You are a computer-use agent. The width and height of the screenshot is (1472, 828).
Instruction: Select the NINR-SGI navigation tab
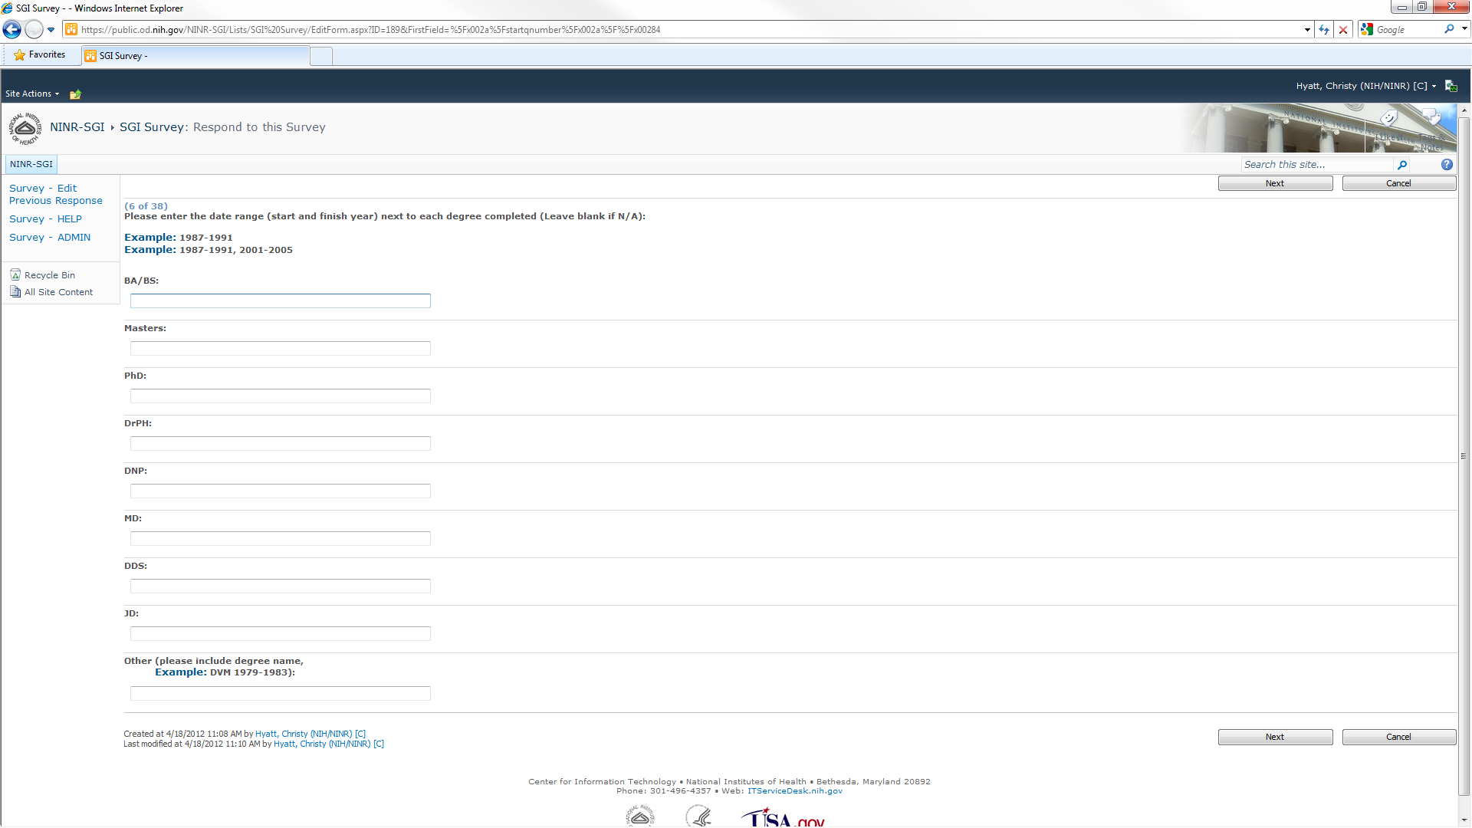[x=31, y=164]
